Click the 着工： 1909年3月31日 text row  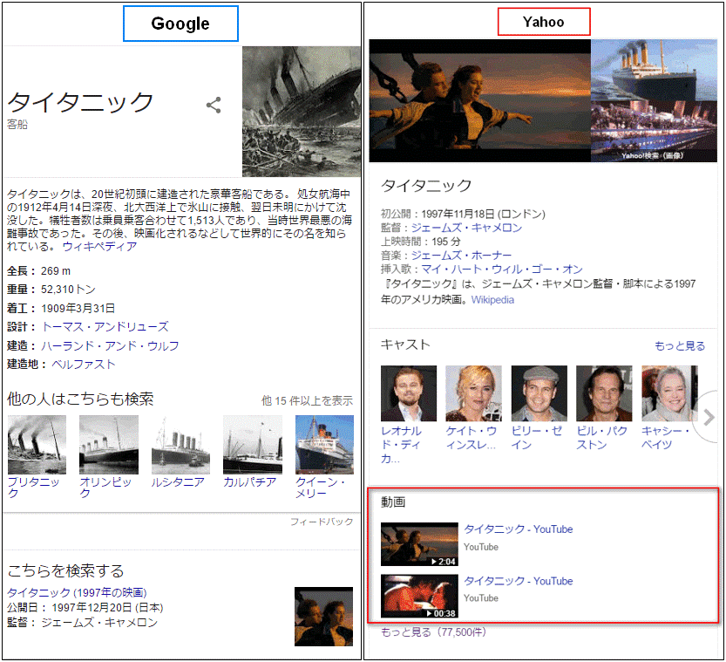click(x=61, y=308)
